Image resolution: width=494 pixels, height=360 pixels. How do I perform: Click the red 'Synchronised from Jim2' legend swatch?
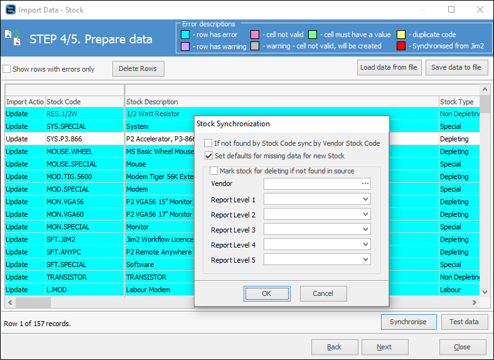tap(400, 46)
